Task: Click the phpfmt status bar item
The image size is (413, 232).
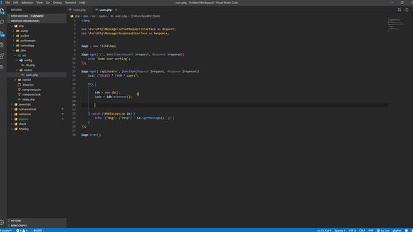Action: pyautogui.click(x=397, y=231)
